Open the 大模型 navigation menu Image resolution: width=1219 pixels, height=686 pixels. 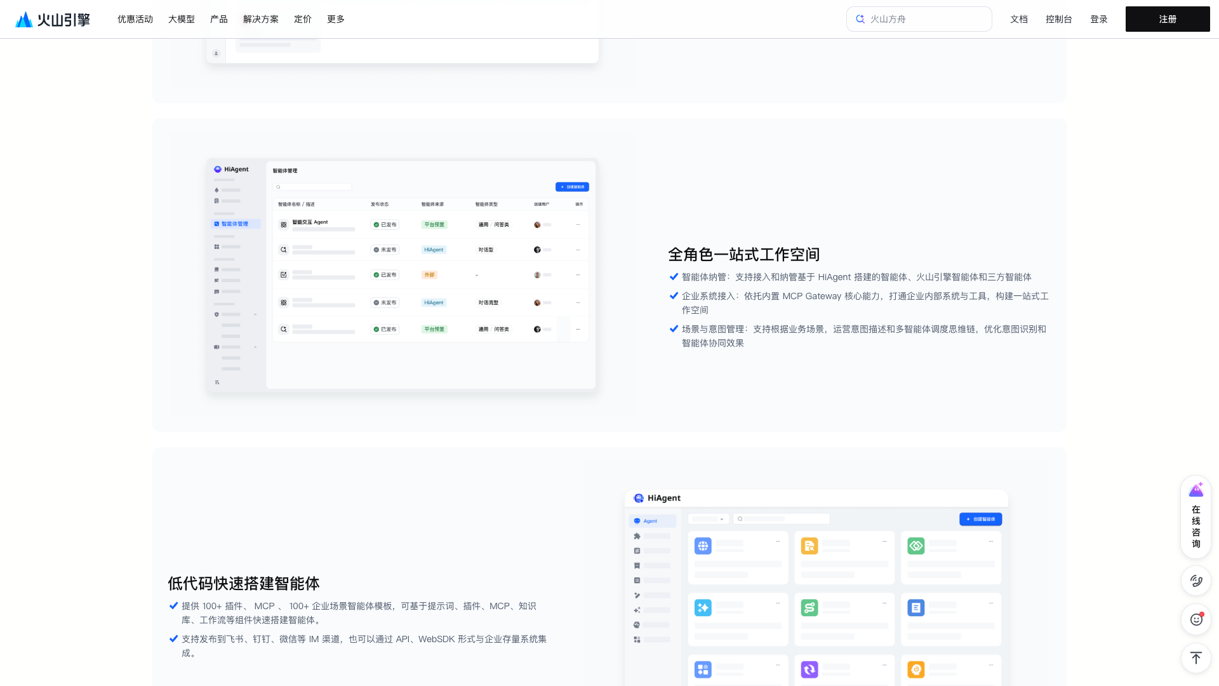[182, 19]
